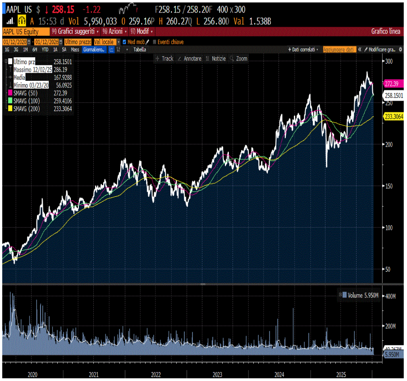407x381 pixels.
Task: Open the chart settings gear
Action: [401, 49]
